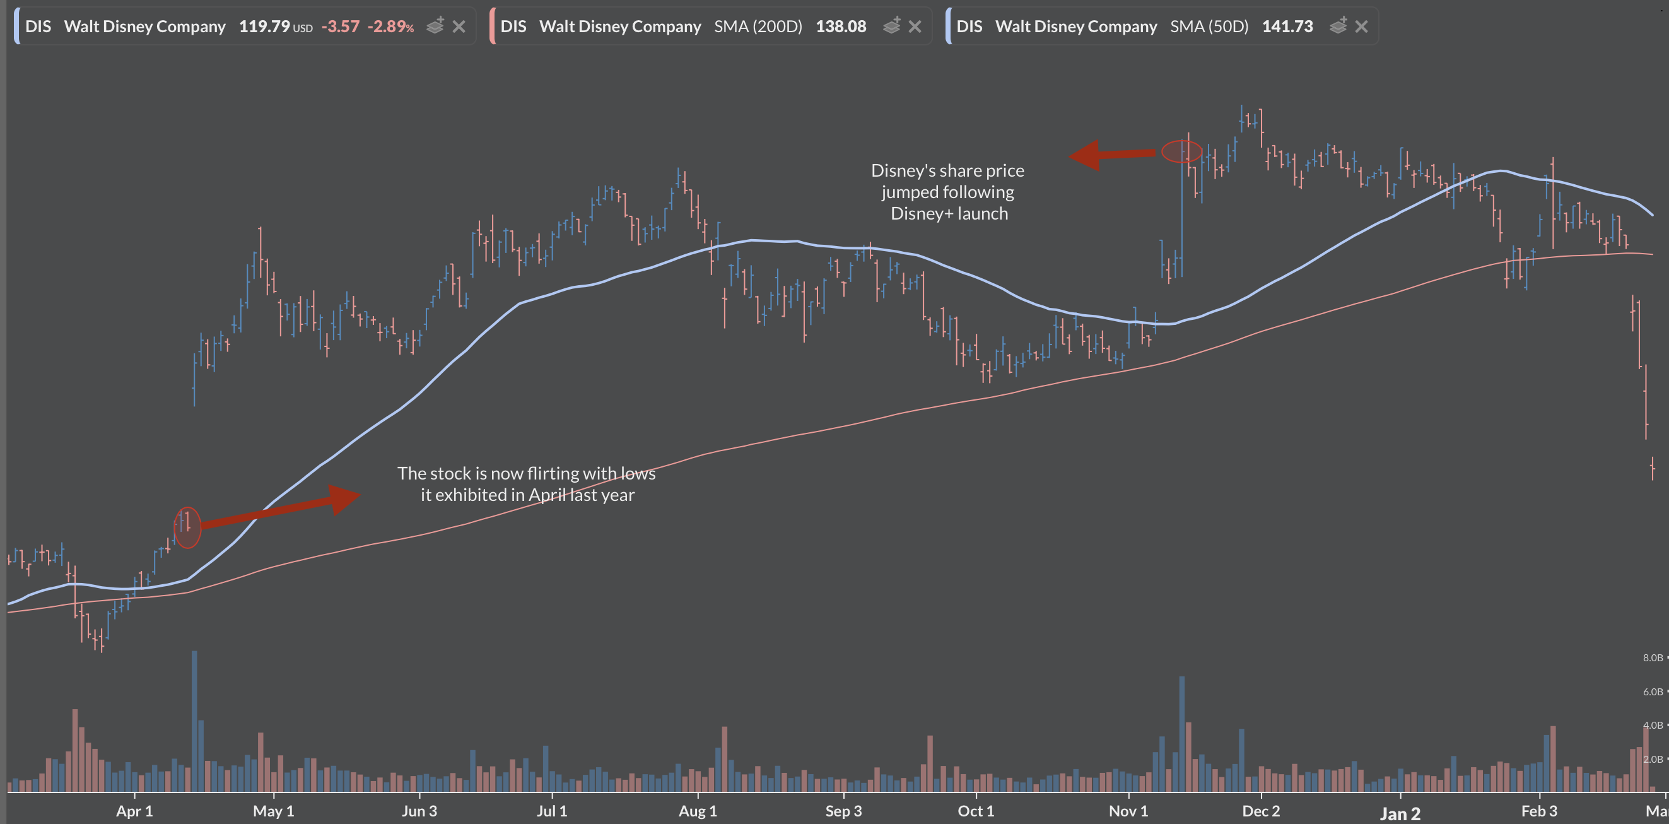Click the blue color bar of SMA (50D) legend

(948, 26)
